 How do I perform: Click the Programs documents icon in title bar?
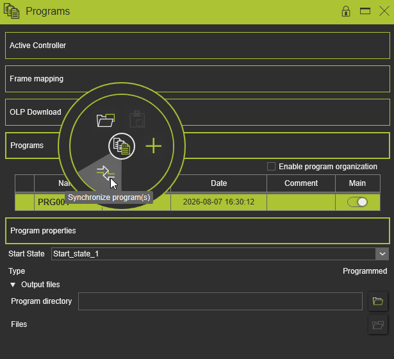coord(12,11)
